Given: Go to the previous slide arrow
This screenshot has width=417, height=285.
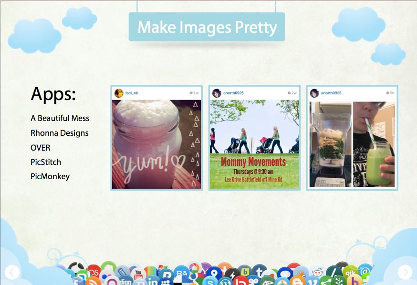Looking at the screenshot, I should (x=12, y=272).
